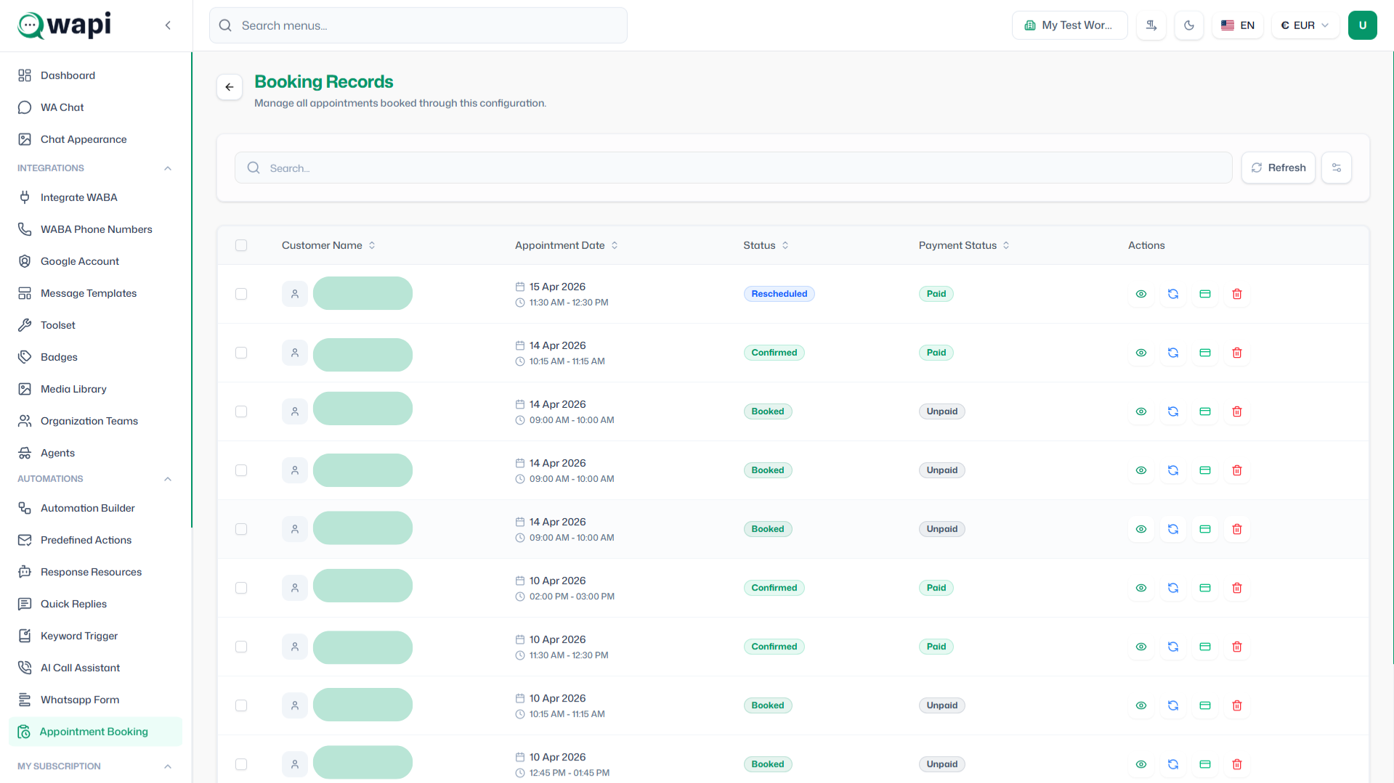Viewport: 1394px width, 783px height.
Task: Select the checkbox for the 10 Apr 02:00 PM booking row
Action: [241, 588]
